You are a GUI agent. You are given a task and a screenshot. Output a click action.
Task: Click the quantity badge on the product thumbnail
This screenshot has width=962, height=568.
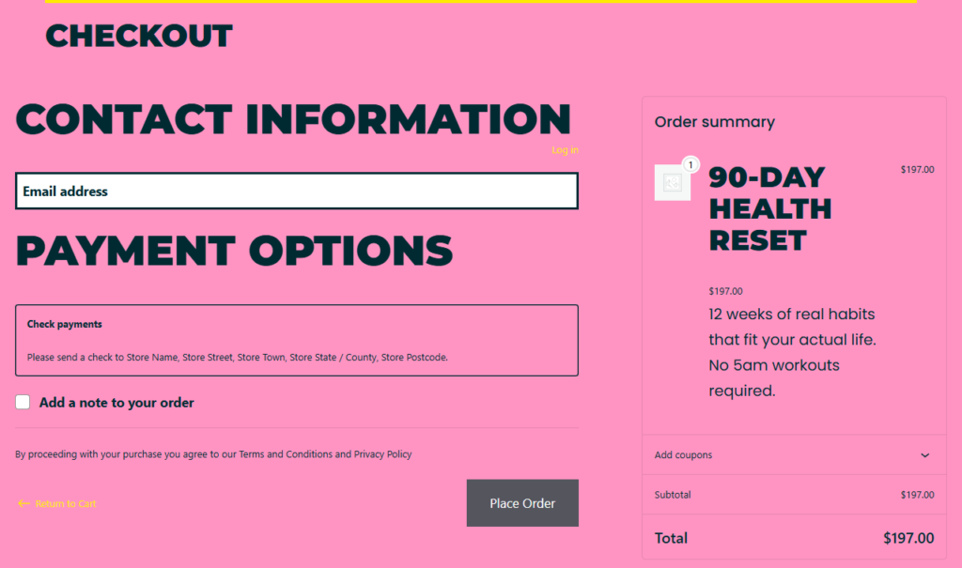pos(690,163)
